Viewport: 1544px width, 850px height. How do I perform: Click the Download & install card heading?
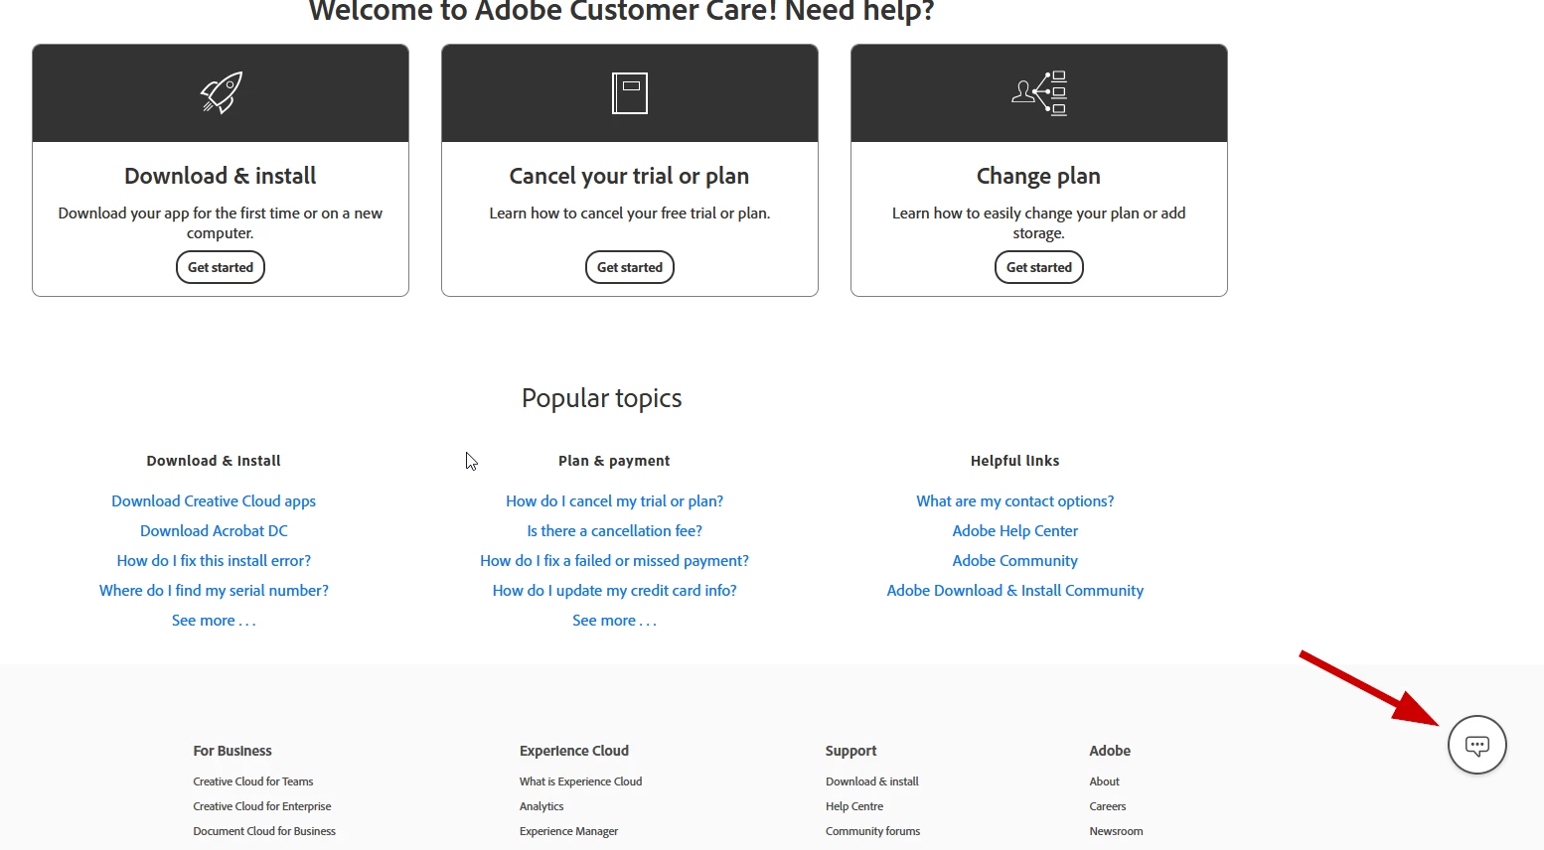[x=221, y=176]
